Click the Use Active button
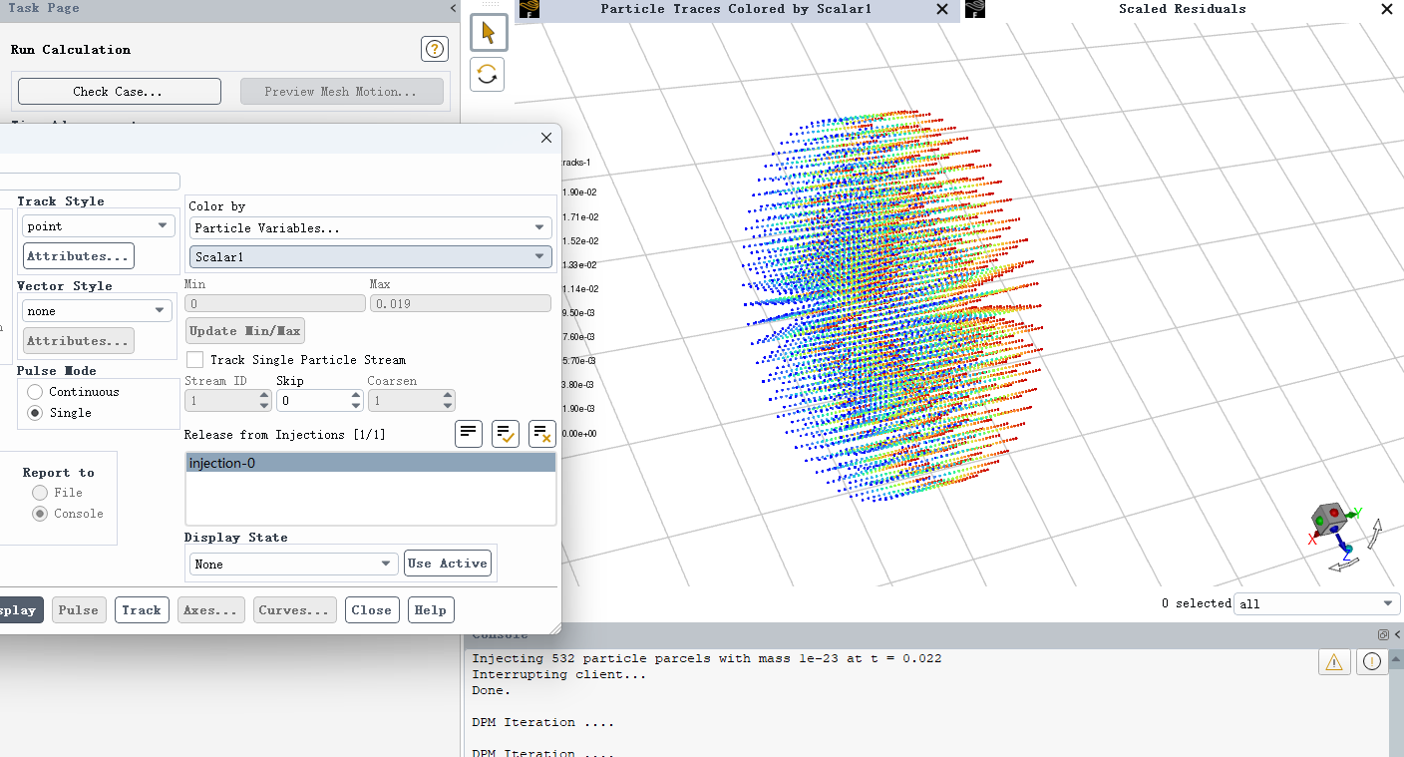The height and width of the screenshot is (757, 1404). [448, 564]
